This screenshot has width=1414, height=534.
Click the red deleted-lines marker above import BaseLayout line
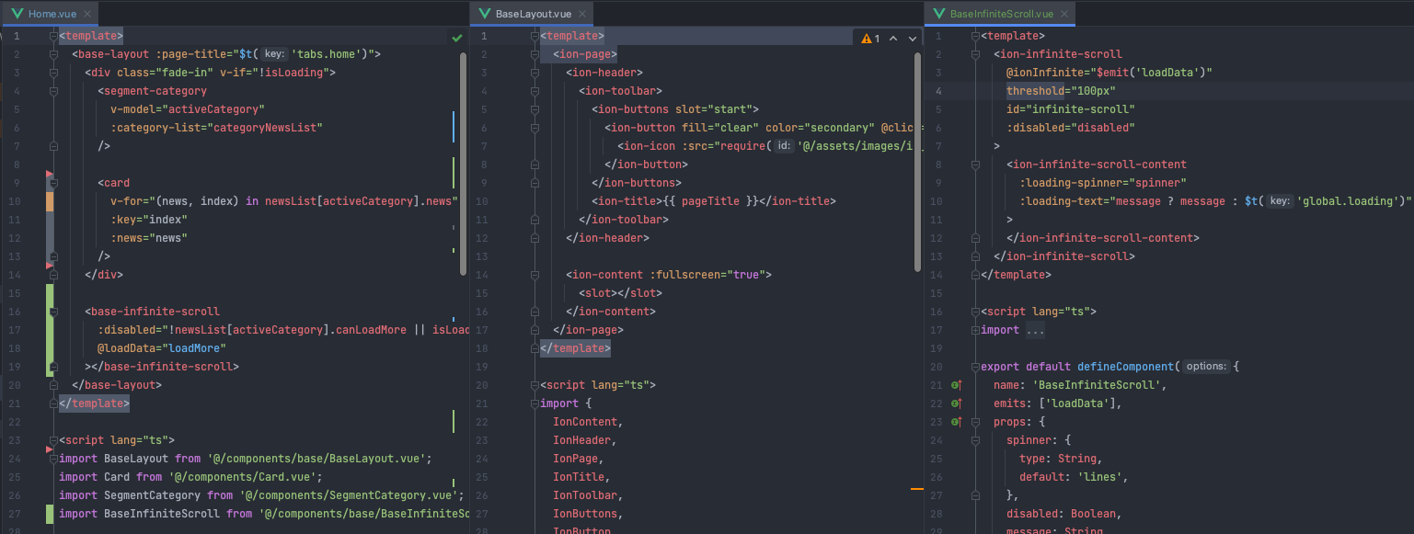49,449
